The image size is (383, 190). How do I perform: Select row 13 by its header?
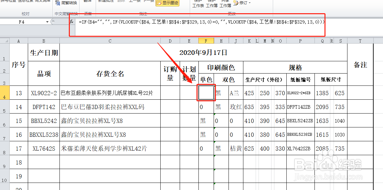pyautogui.click(x=5, y=93)
